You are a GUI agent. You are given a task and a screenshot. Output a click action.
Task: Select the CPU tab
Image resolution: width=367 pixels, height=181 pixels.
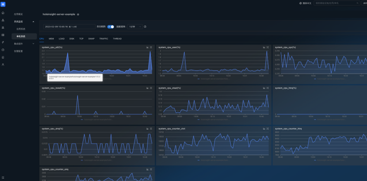coord(42,39)
